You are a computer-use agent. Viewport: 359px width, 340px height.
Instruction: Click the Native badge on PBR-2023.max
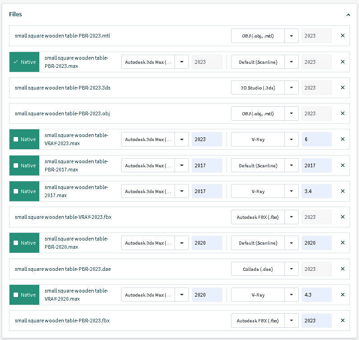(x=24, y=62)
